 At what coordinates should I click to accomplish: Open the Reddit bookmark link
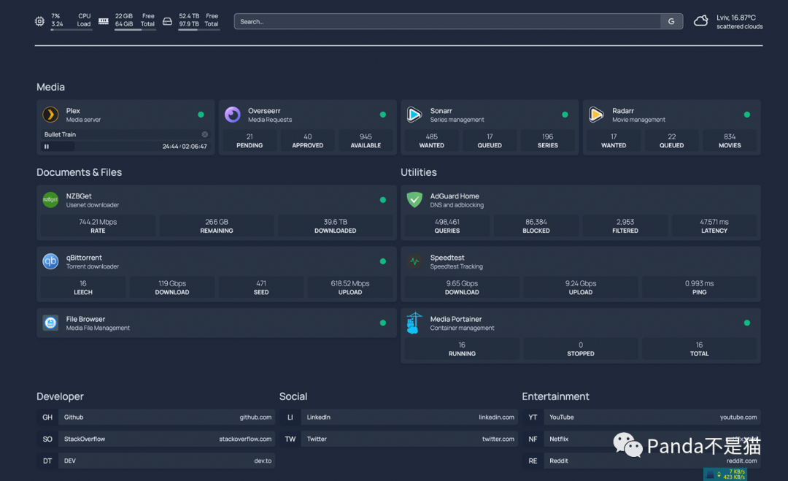[x=652, y=461]
